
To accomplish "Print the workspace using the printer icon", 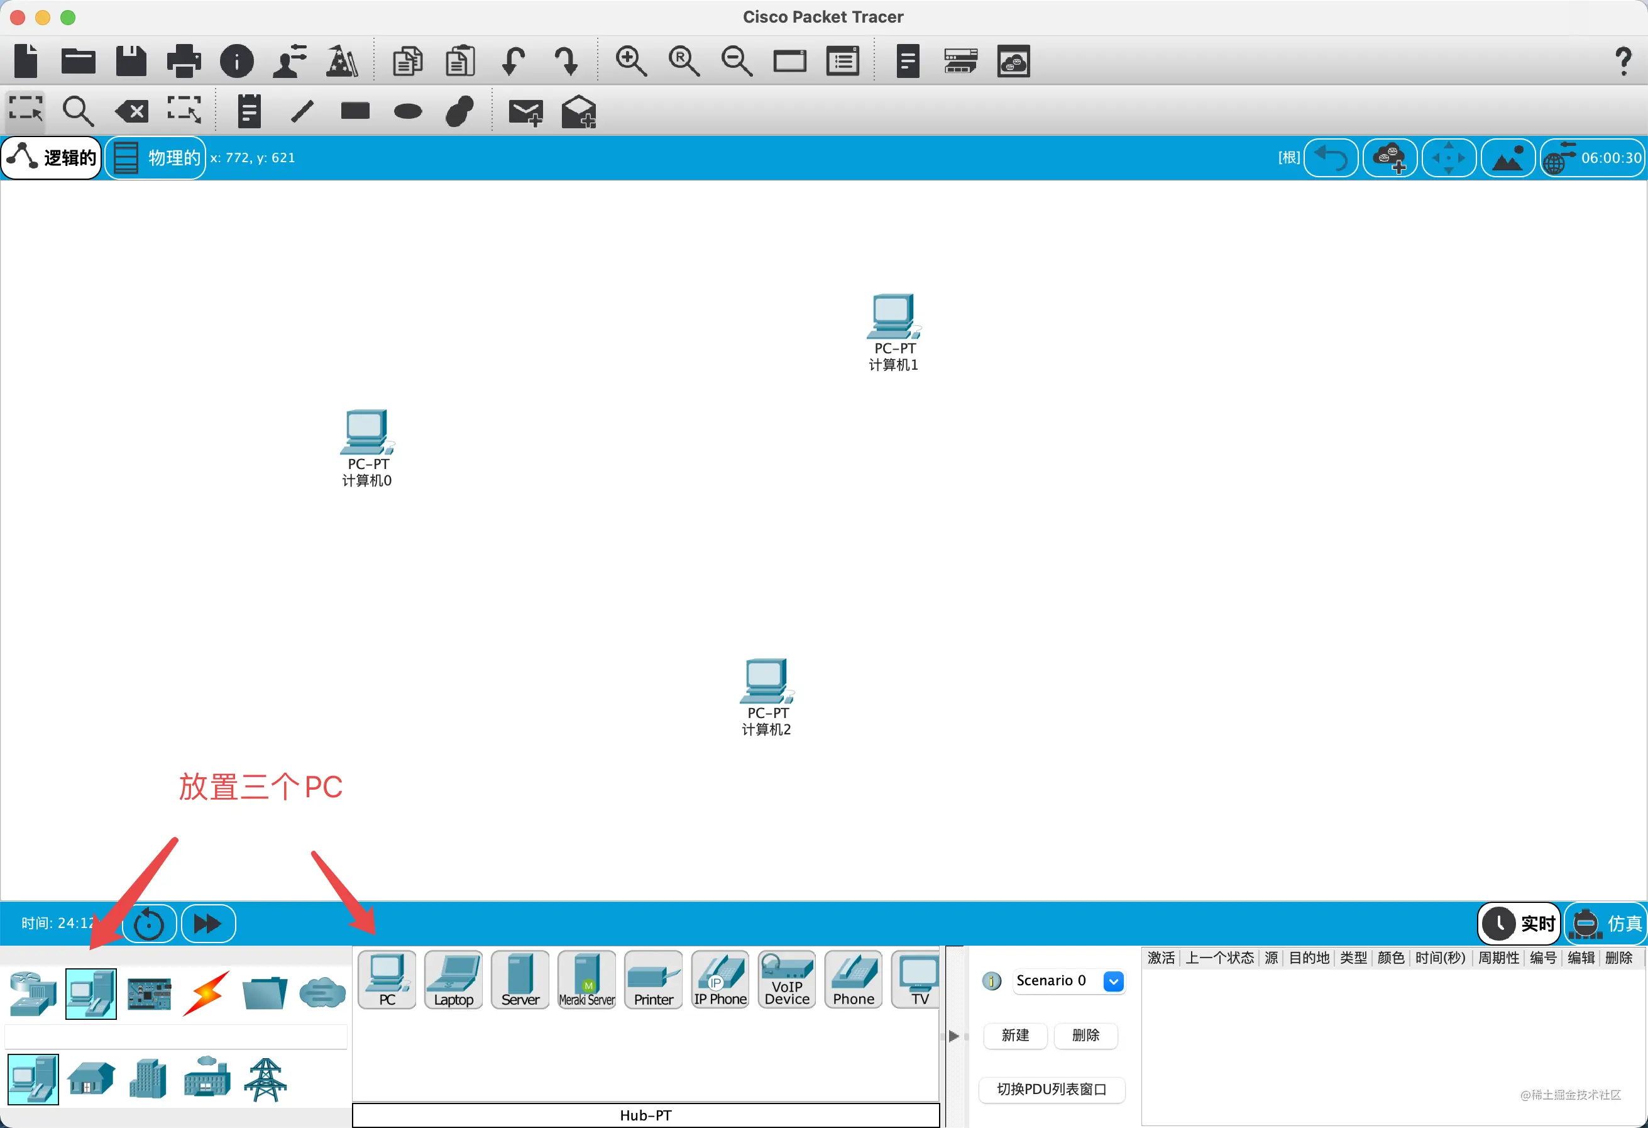I will [184, 61].
